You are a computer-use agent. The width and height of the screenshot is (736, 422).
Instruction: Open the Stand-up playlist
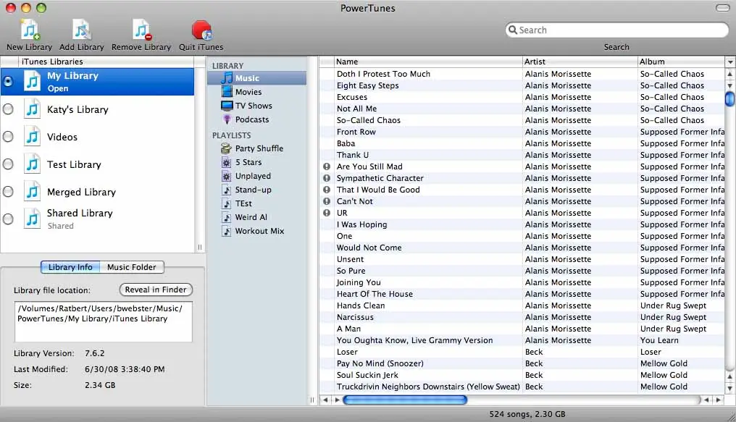pos(256,190)
